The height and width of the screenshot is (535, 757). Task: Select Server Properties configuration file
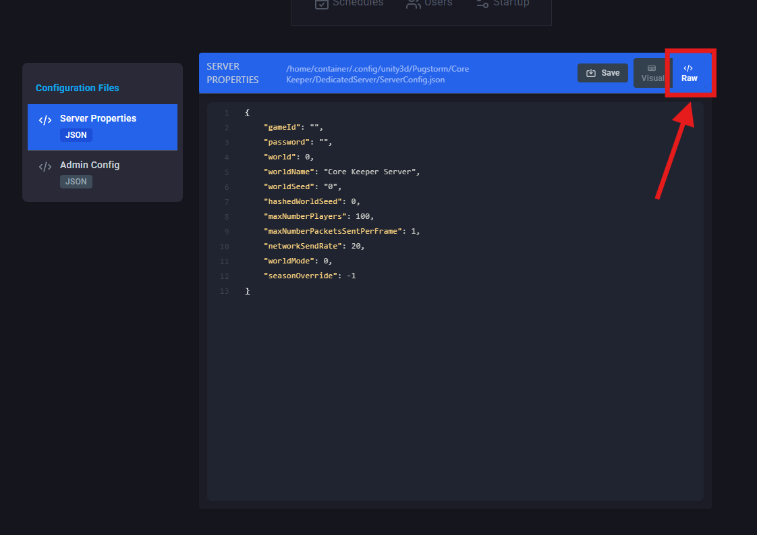tap(103, 127)
